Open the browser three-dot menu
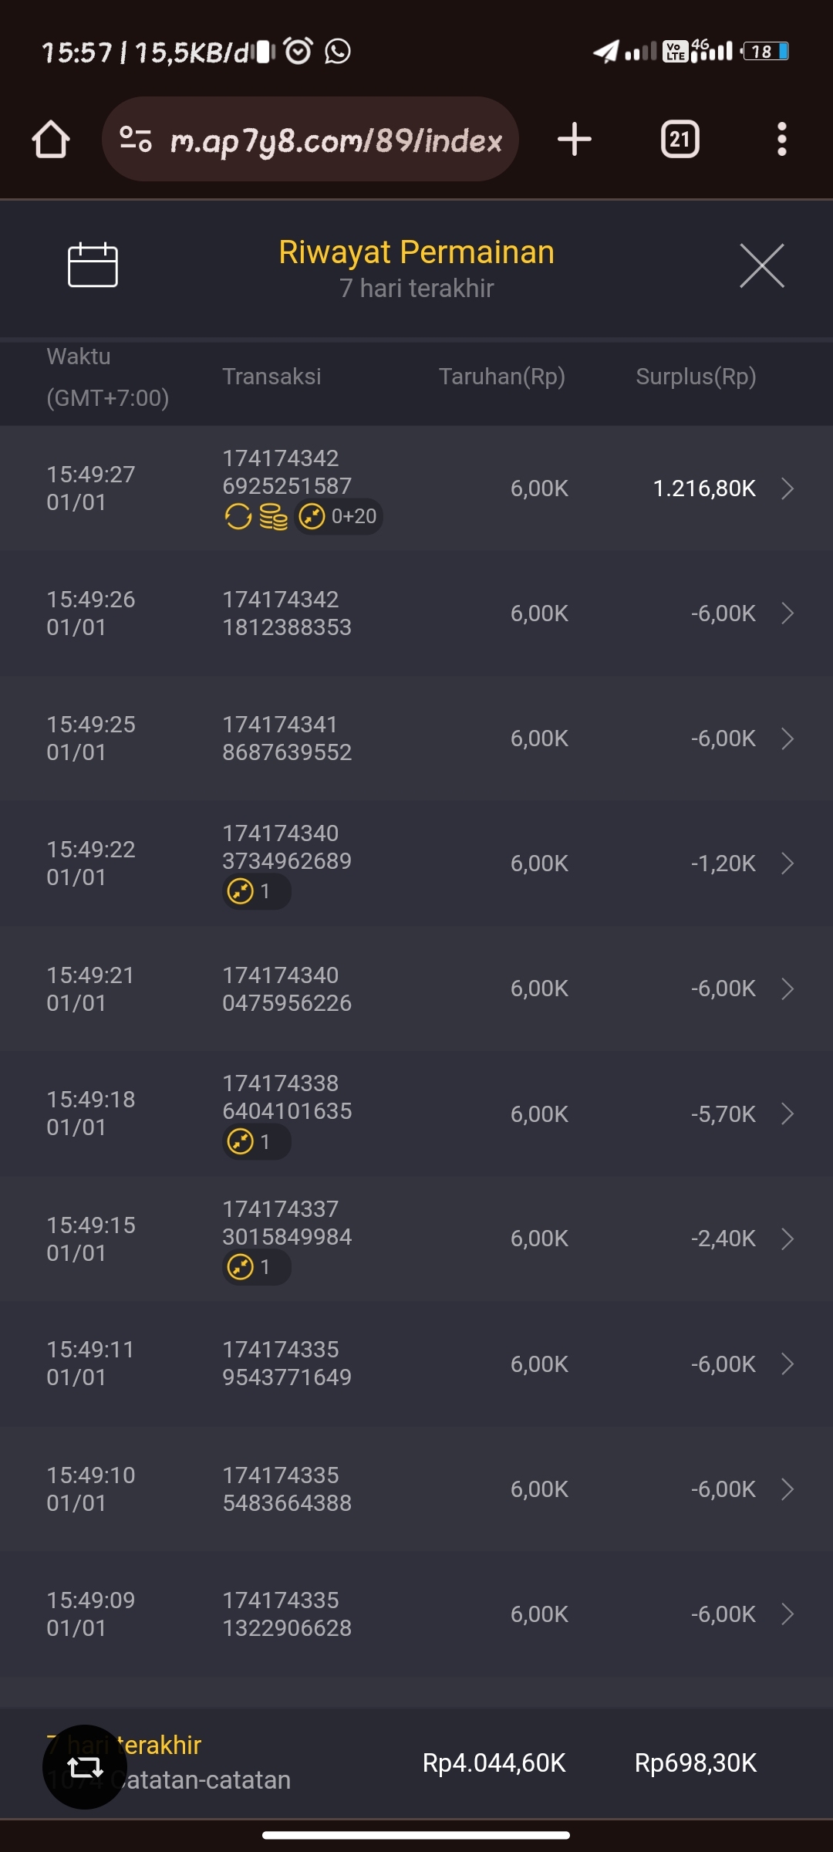Image resolution: width=833 pixels, height=1852 pixels. (781, 140)
